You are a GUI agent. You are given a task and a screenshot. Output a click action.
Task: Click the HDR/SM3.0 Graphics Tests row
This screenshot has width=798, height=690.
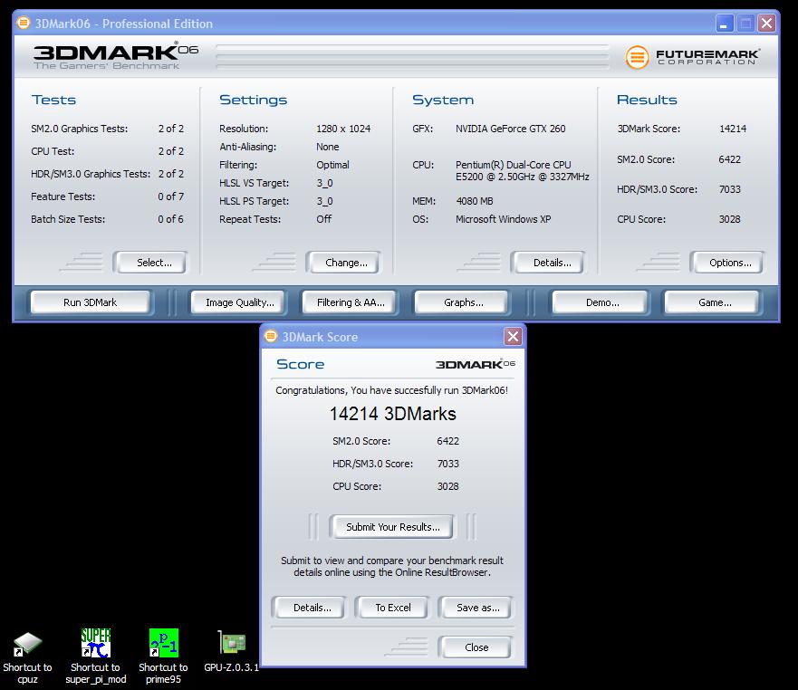108,174
